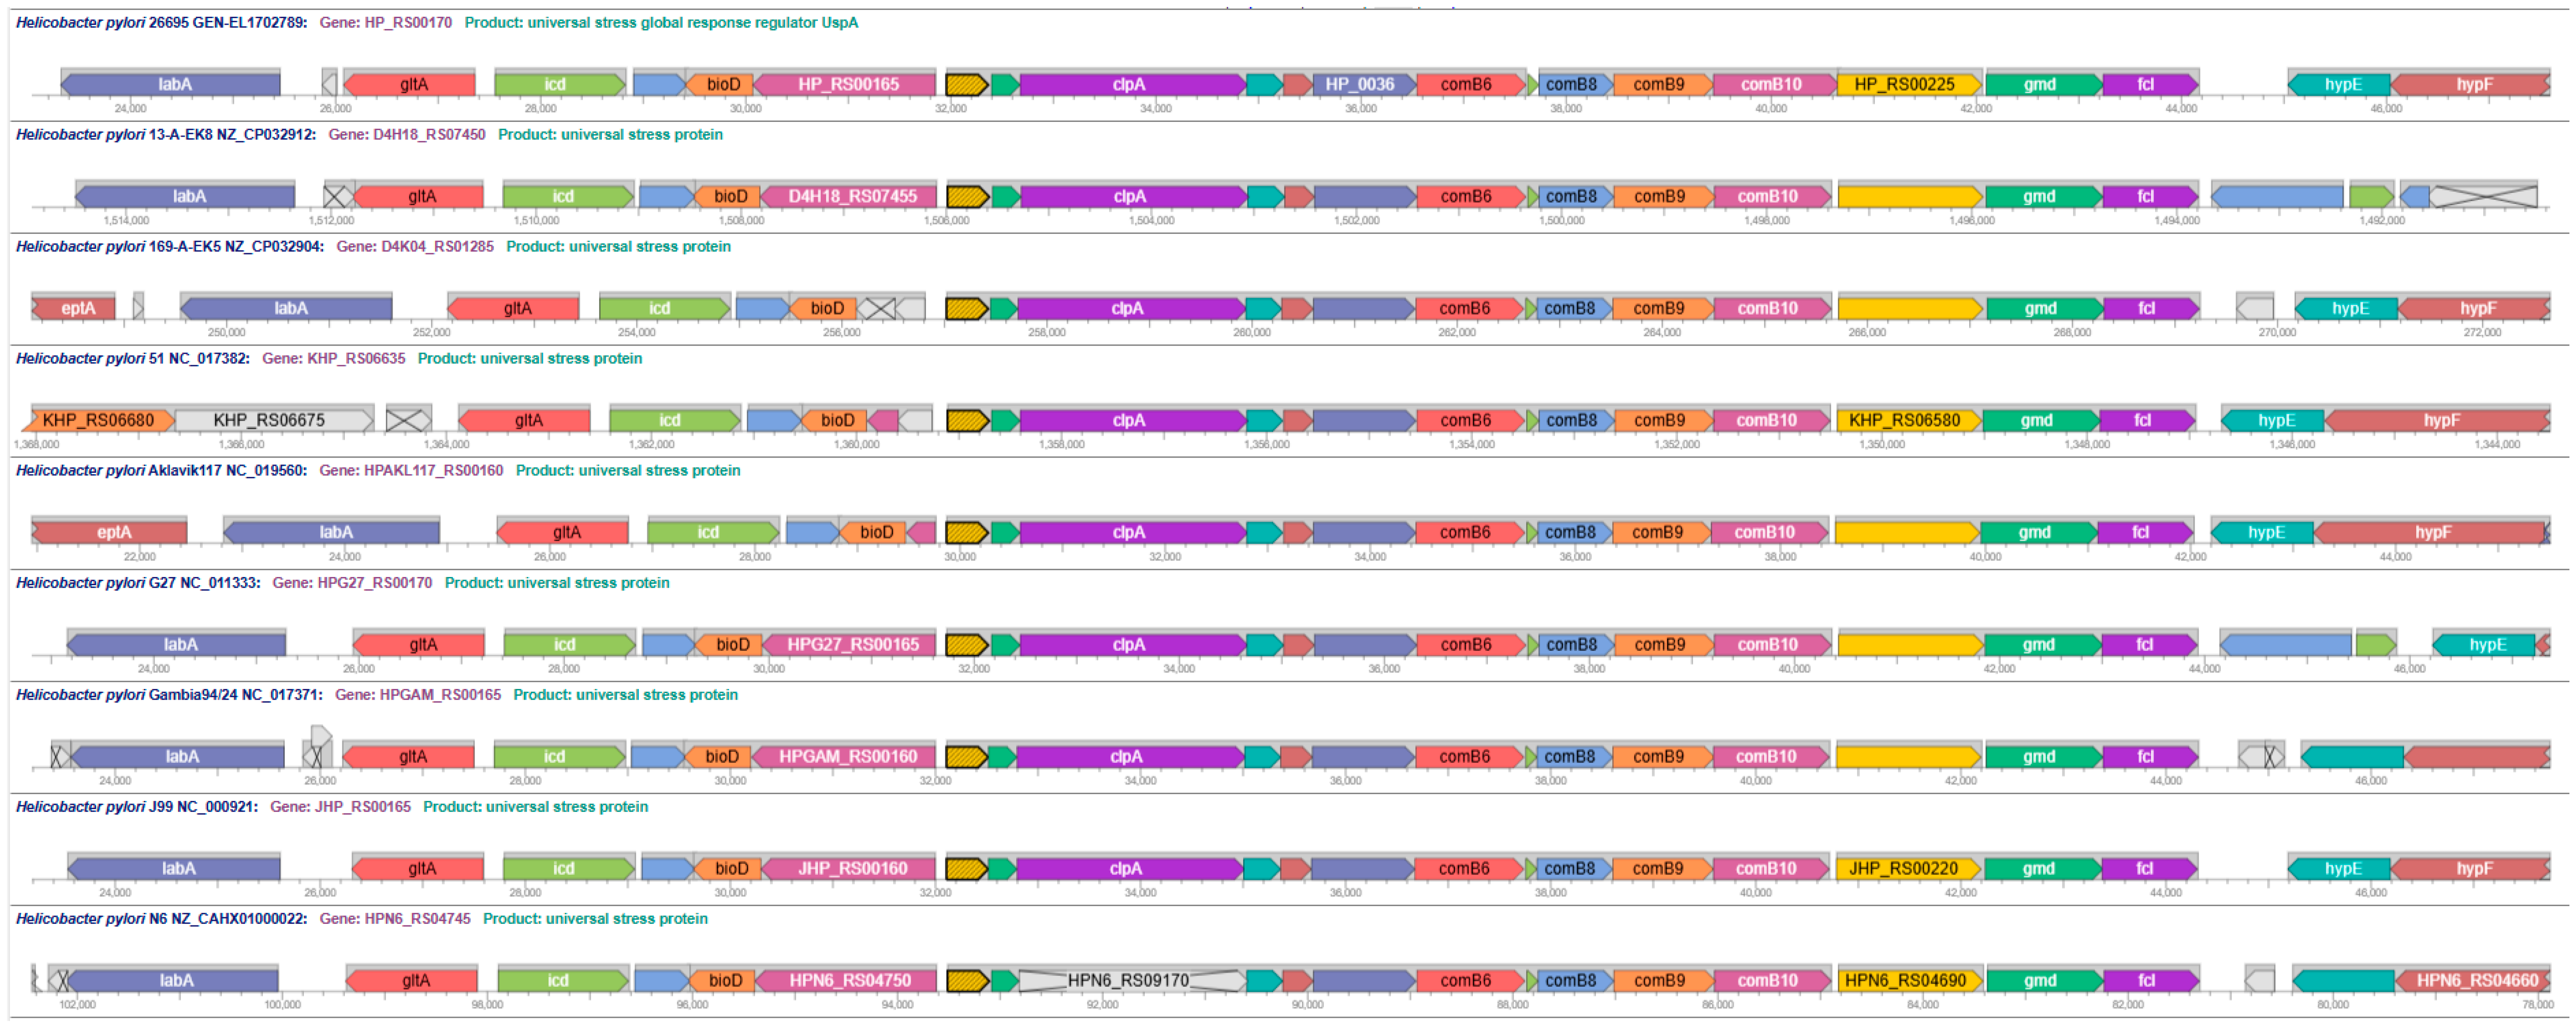The height and width of the screenshot is (1028, 2576).
Task: Select the HPN6_RS04750 gene arrow
Action: [846, 980]
